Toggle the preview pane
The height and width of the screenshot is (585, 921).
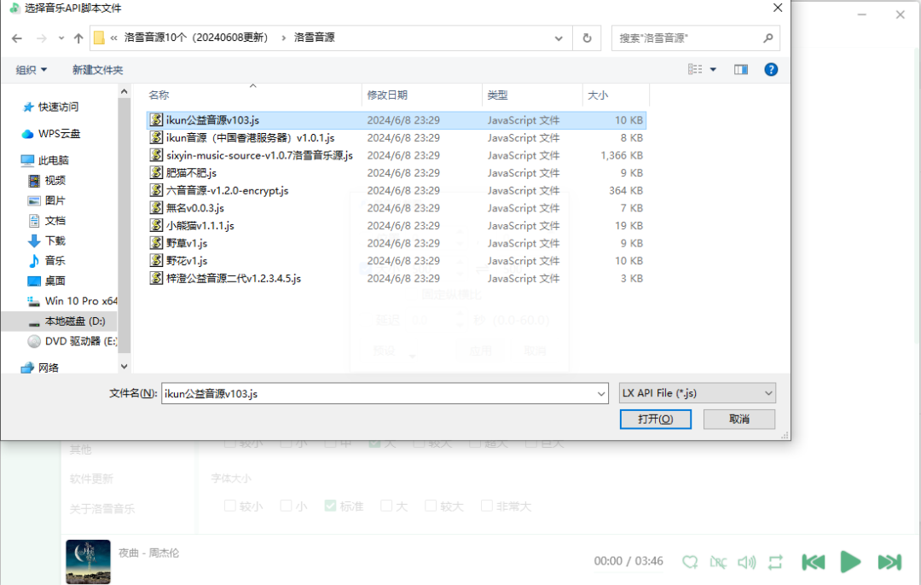(x=741, y=69)
